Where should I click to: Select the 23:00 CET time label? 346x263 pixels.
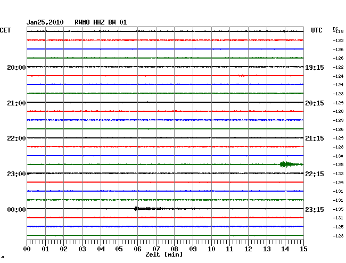pos(17,174)
